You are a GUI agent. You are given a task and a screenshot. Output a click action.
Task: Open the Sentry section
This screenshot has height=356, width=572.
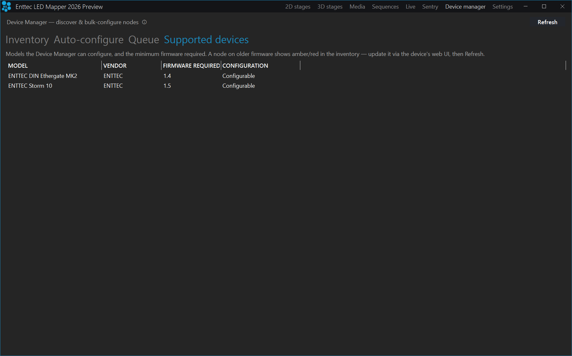pyautogui.click(x=430, y=7)
